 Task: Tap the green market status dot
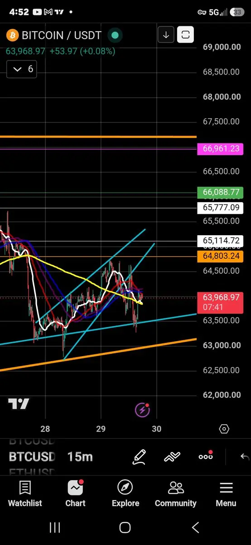pos(115,35)
